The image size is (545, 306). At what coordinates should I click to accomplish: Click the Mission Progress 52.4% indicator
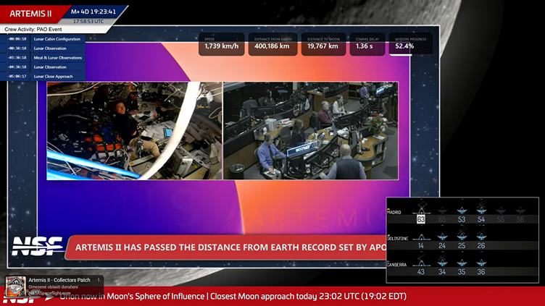click(x=411, y=44)
